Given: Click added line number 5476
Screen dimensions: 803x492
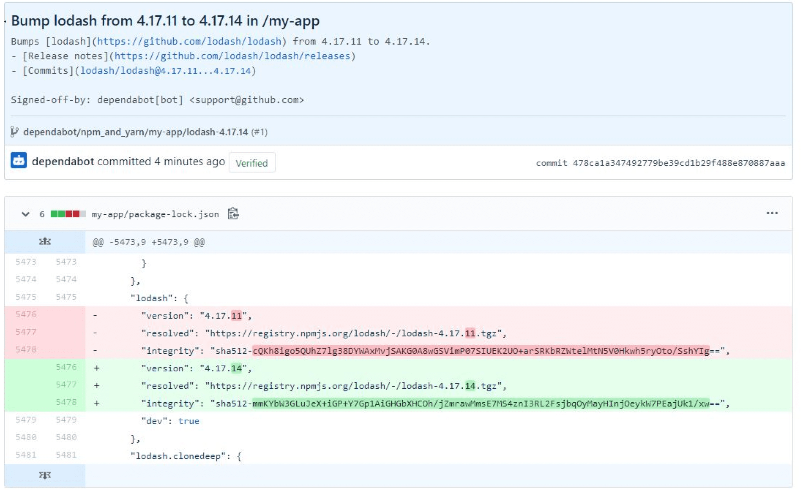Looking at the screenshot, I should pos(66,367).
